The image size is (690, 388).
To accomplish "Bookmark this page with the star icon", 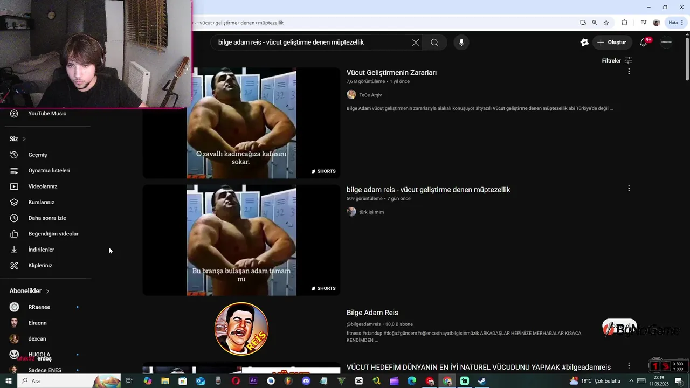I will tap(606, 23).
